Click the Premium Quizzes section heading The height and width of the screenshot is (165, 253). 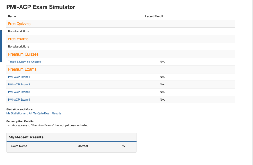pyautogui.click(x=23, y=54)
